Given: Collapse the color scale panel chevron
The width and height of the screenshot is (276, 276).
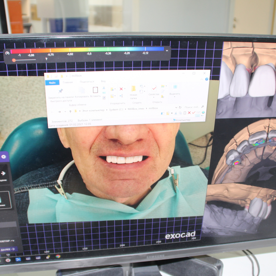Looking at the screenshot, I should tap(167, 50).
